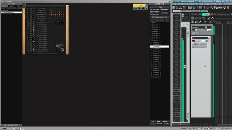
Task: Click the padlock lock icon in REAPER
Action: pos(196,22)
